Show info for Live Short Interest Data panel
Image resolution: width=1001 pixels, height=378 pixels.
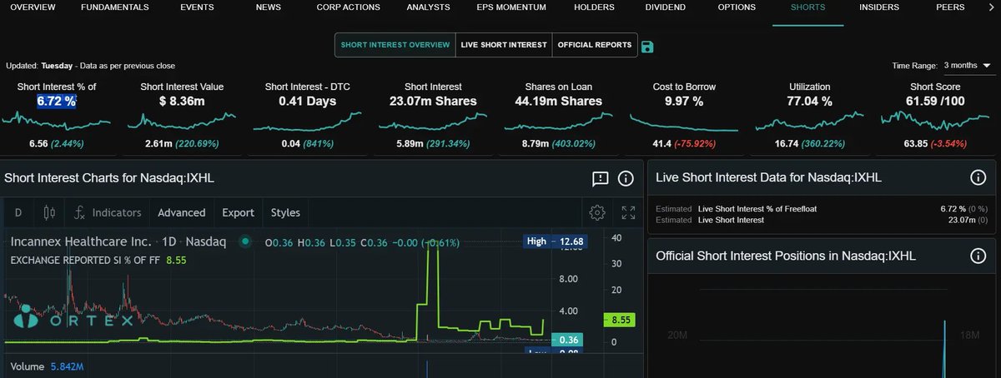click(978, 177)
